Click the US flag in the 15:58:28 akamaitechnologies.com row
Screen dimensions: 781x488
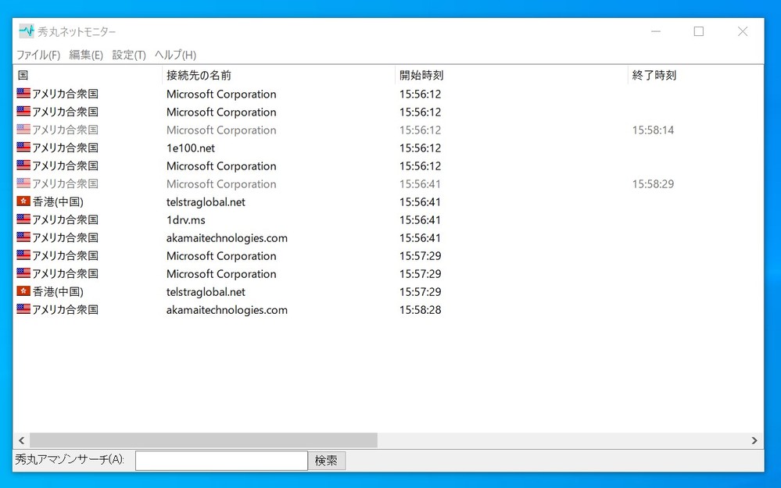(x=23, y=309)
